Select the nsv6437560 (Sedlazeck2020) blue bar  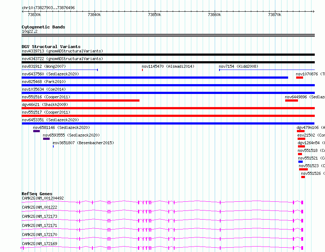click(x=155, y=78)
